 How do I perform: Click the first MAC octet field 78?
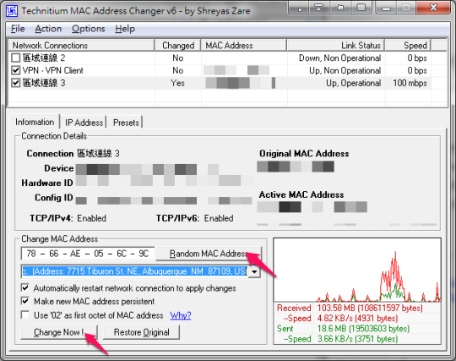(31, 254)
